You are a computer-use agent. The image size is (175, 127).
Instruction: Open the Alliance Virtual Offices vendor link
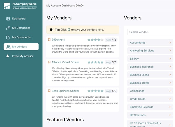tap(66, 62)
